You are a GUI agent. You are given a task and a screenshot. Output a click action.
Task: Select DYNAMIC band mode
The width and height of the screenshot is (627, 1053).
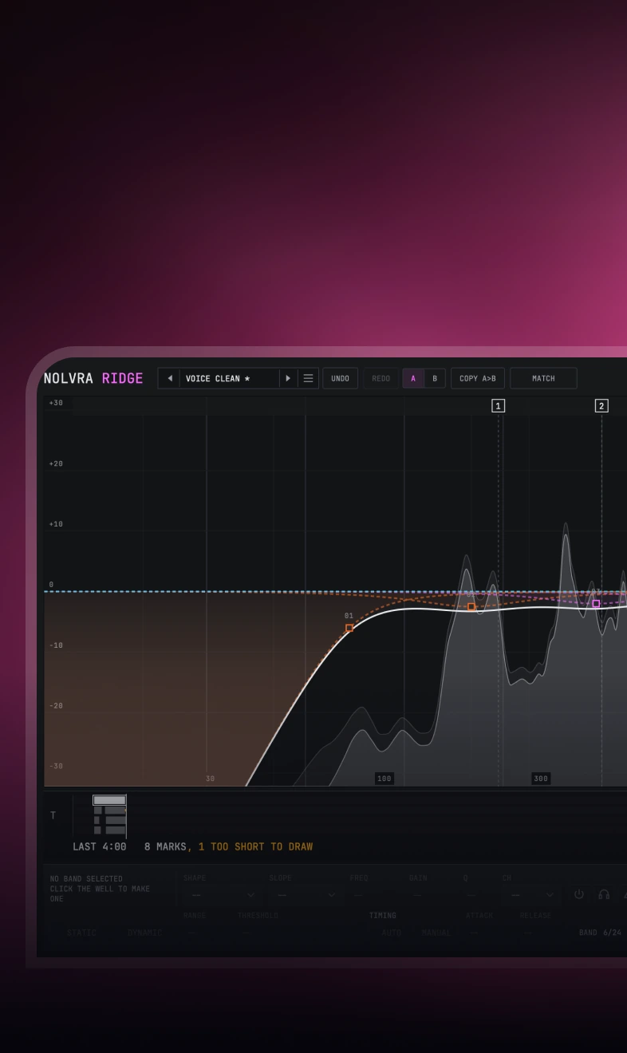144,933
